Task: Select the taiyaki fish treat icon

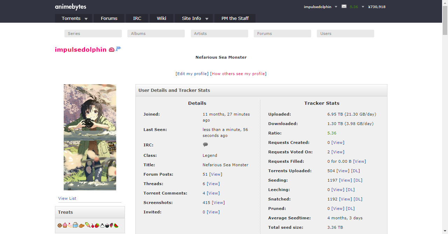Action: click(82, 226)
